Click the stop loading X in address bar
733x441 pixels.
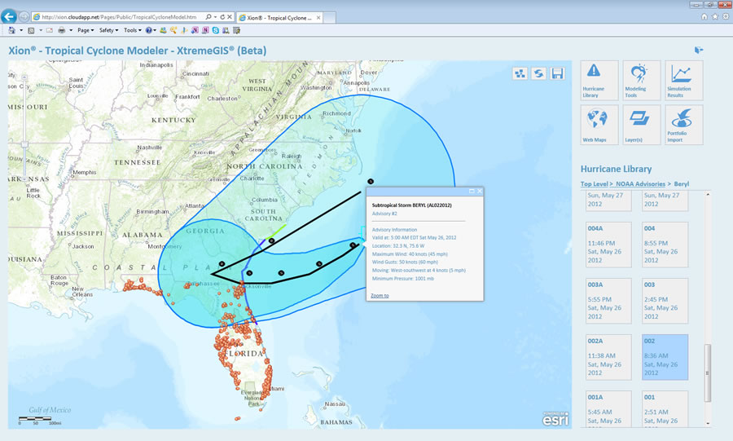(230, 17)
